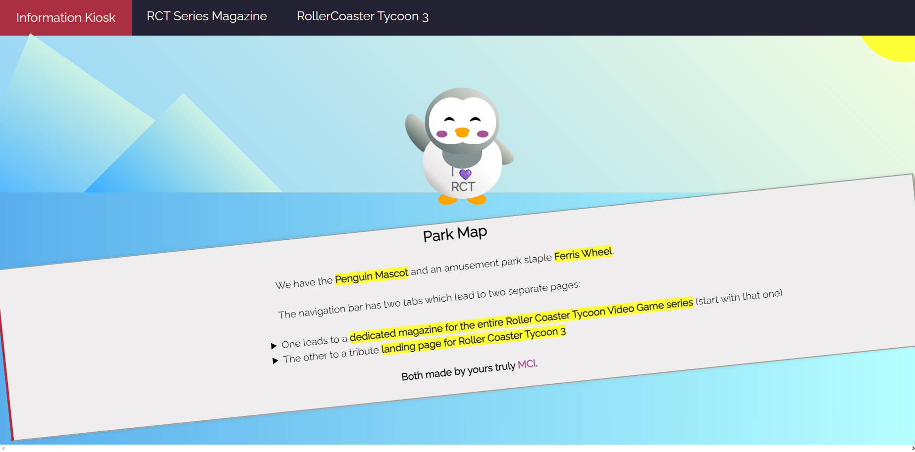Image resolution: width=915 pixels, height=452 pixels.
Task: Click the Park Map heading
Action: (x=455, y=234)
